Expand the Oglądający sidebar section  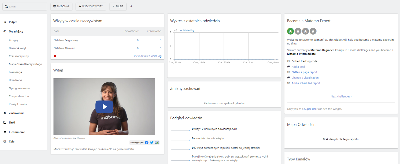click(16, 31)
